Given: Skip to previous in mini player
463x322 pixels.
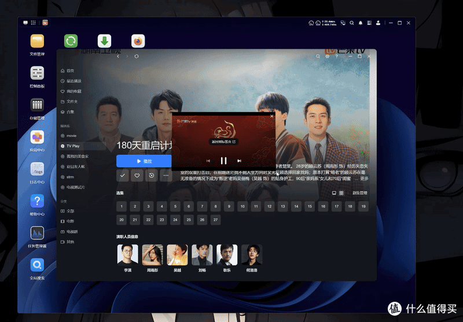Looking at the screenshot, I should point(208,161).
